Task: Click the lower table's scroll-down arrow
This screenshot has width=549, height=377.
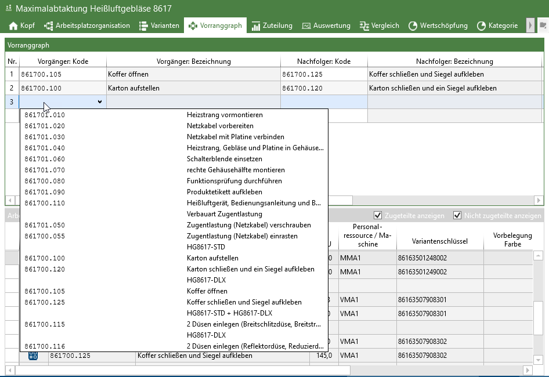Action: click(x=538, y=360)
